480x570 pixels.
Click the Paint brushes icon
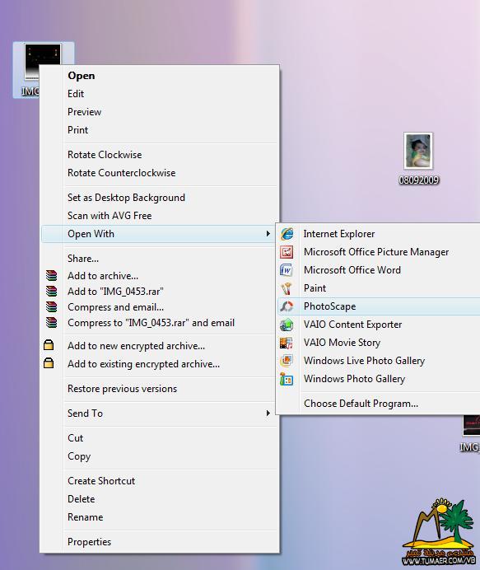point(287,288)
